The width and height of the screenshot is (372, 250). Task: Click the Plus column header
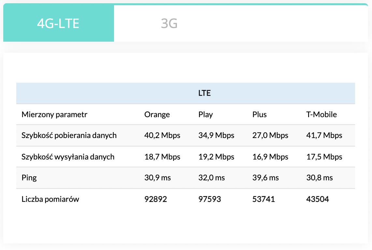(x=259, y=115)
